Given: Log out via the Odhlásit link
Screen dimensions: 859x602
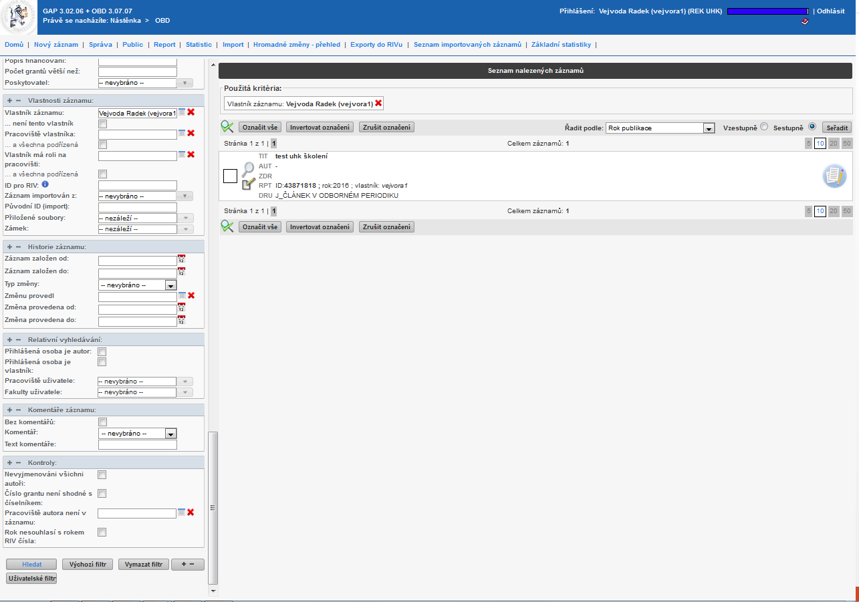Looking at the screenshot, I should click(x=831, y=11).
